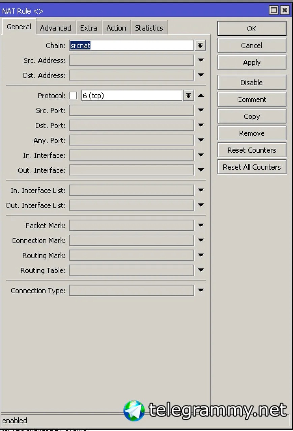This screenshot has height=431, width=293.
Task: Select the General tab
Action: [19, 27]
